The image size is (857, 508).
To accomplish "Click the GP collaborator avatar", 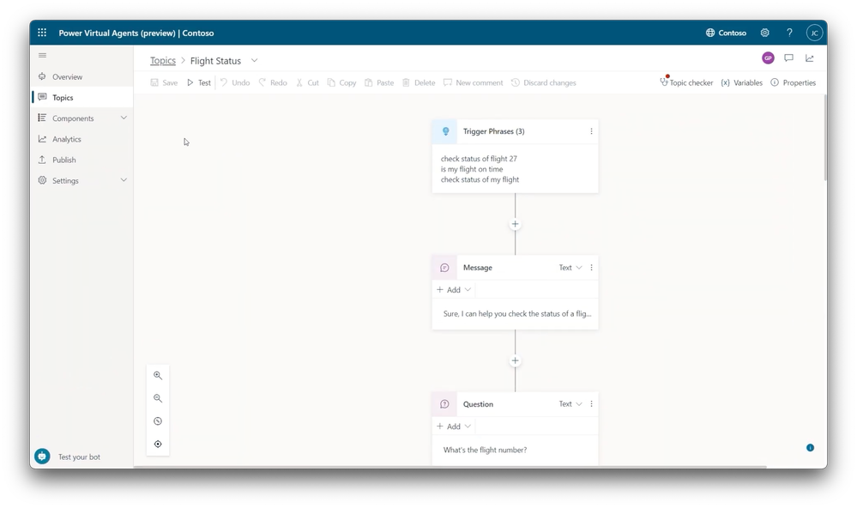I will pyautogui.click(x=768, y=58).
